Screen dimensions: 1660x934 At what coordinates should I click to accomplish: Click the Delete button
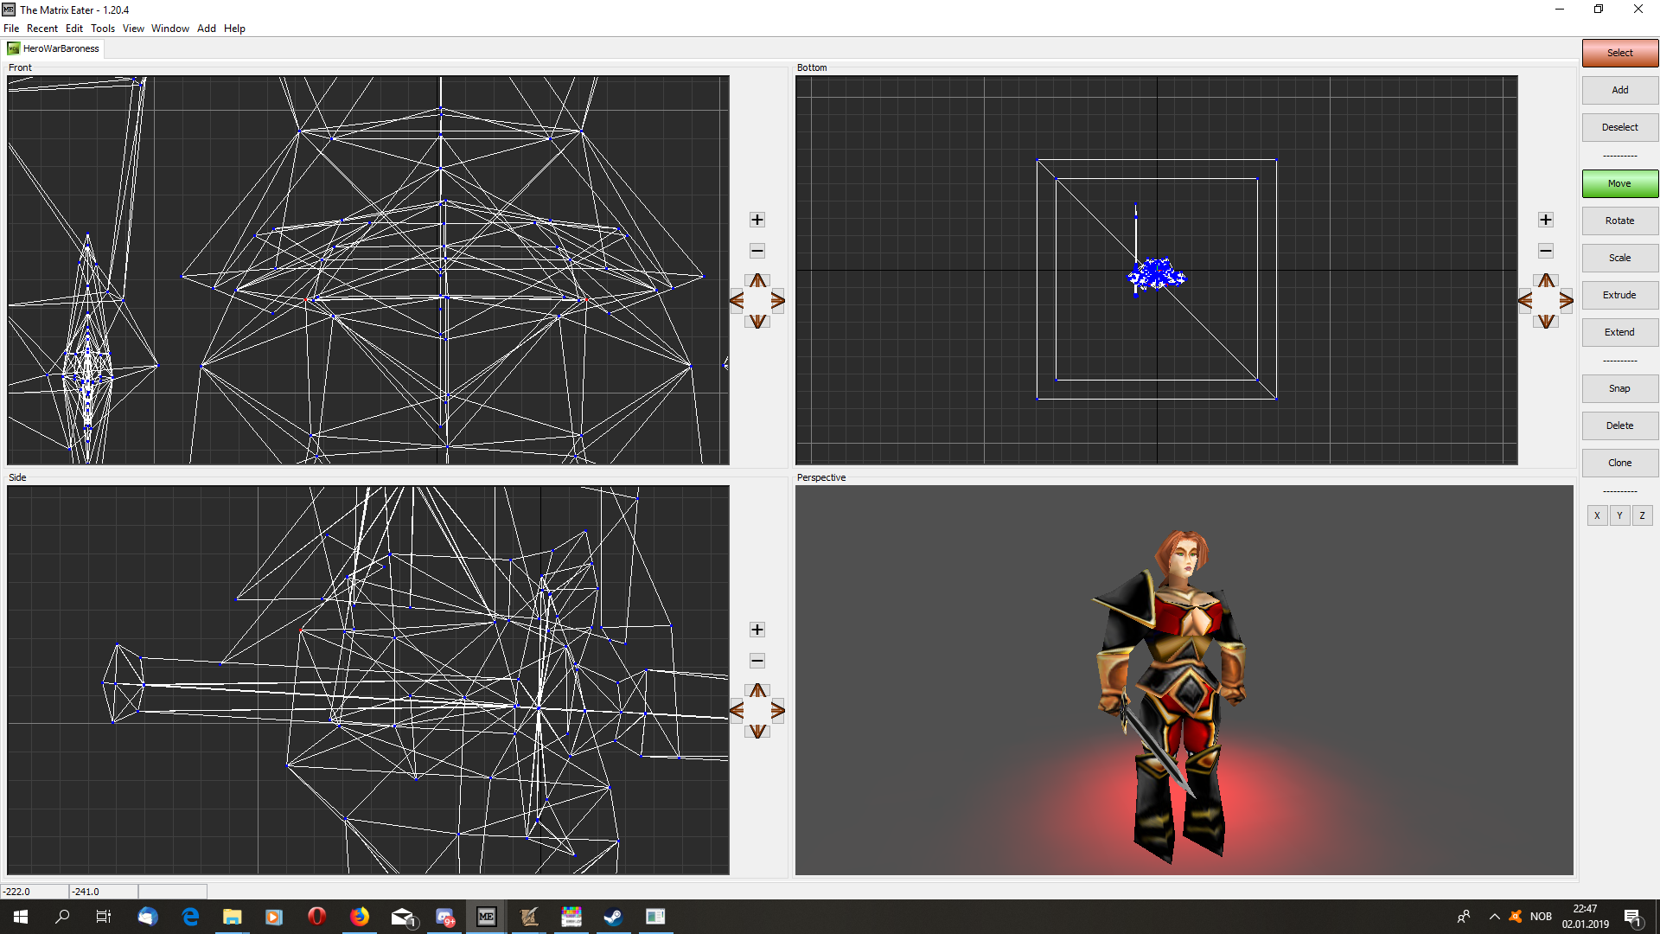pyautogui.click(x=1620, y=425)
